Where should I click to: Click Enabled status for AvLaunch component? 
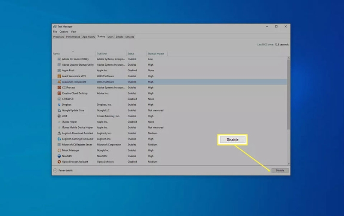[132, 82]
